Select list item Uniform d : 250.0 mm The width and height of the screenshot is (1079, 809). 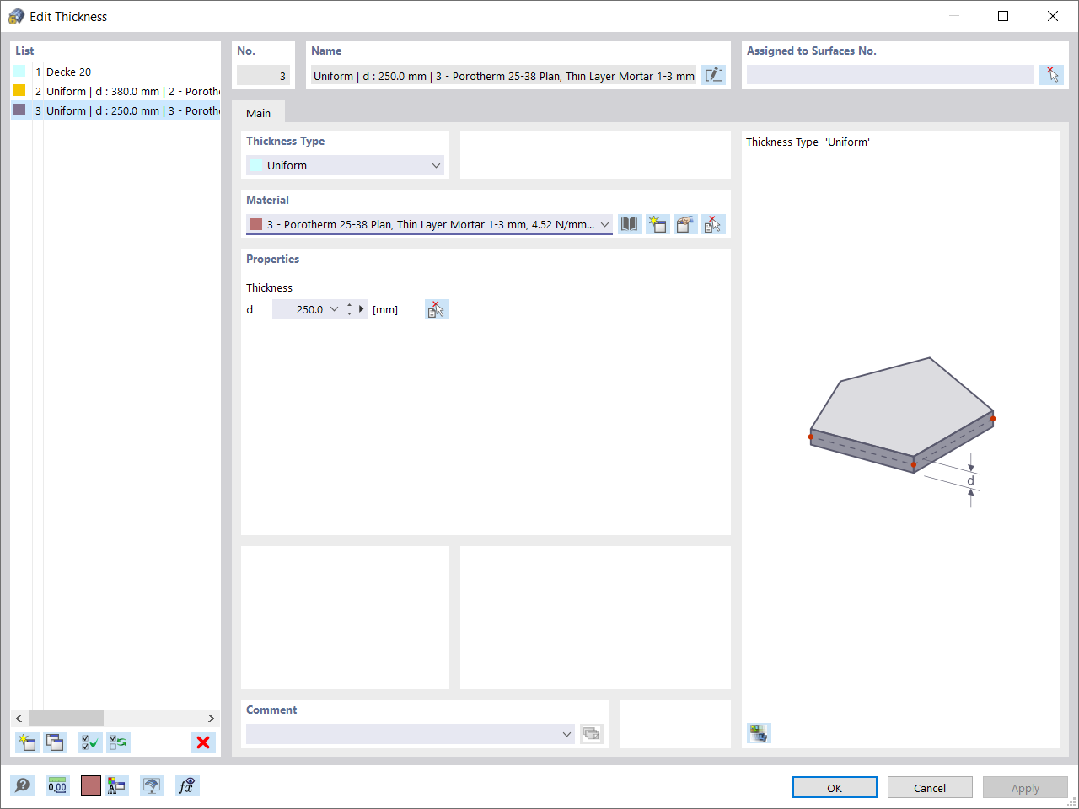point(115,110)
